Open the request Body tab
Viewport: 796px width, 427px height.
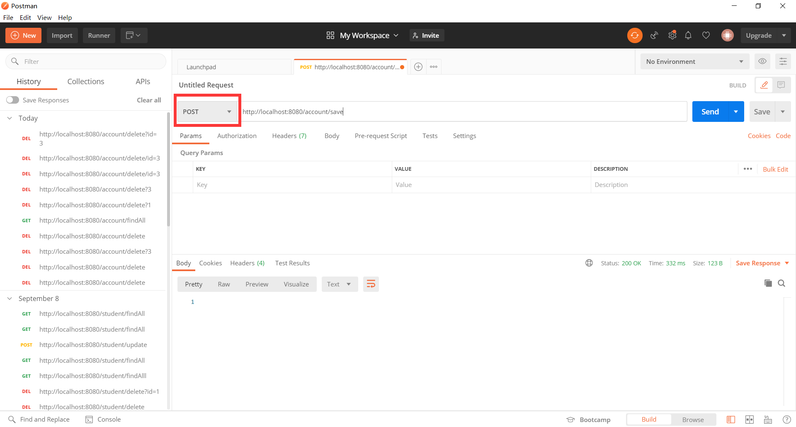(332, 136)
